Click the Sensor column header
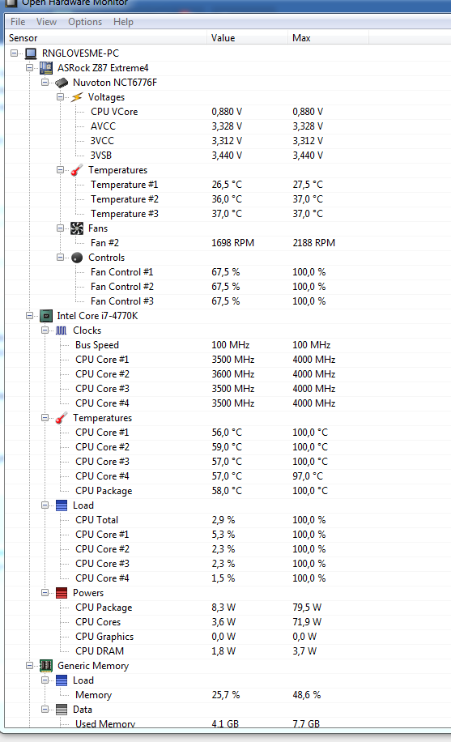This screenshot has width=451, height=742. point(106,38)
